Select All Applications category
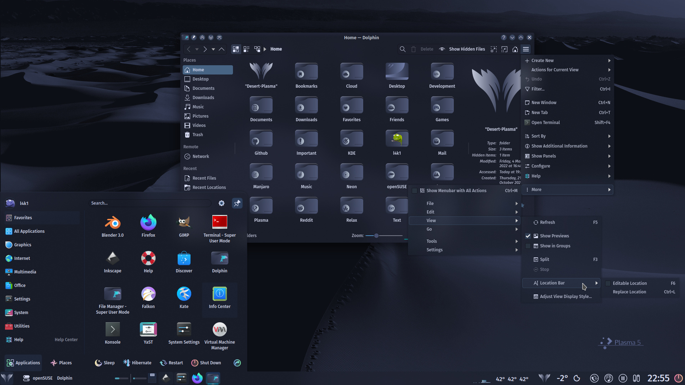Viewport: 685px width, 385px height. pyautogui.click(x=43, y=231)
